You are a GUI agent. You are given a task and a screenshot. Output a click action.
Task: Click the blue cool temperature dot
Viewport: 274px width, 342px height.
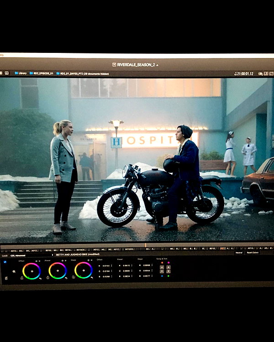pyautogui.click(x=162, y=276)
